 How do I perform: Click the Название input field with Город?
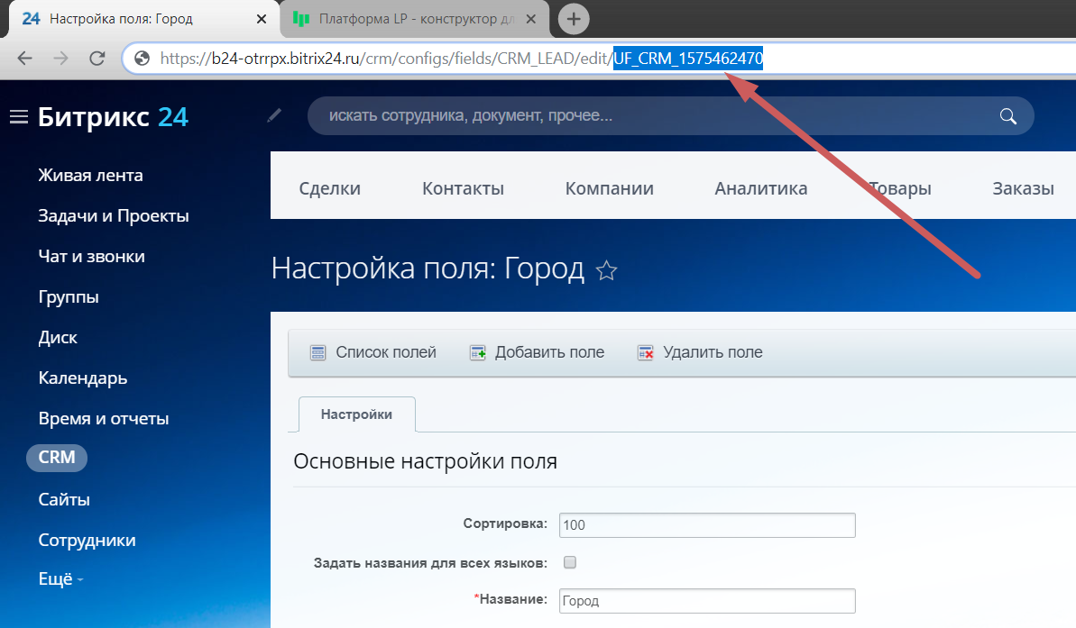click(706, 601)
